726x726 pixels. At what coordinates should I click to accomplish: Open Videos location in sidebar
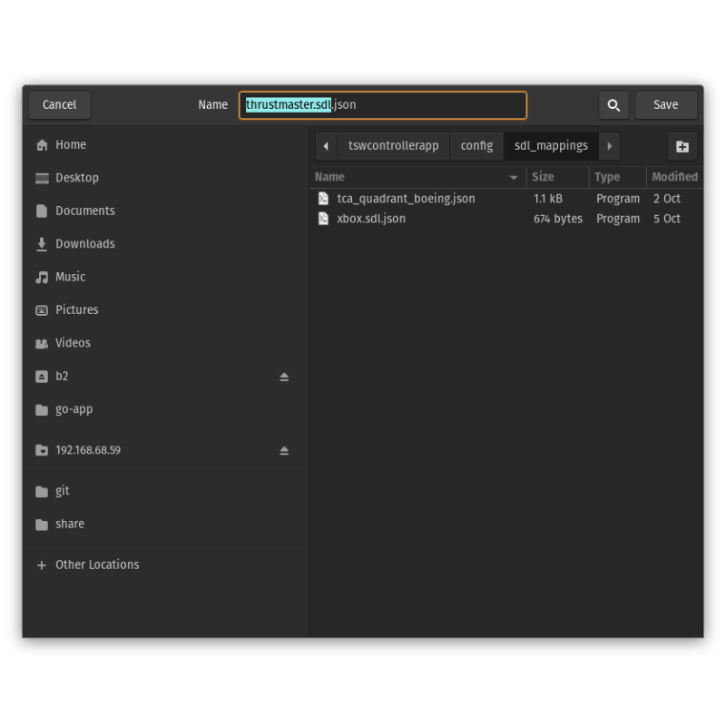[165, 344]
